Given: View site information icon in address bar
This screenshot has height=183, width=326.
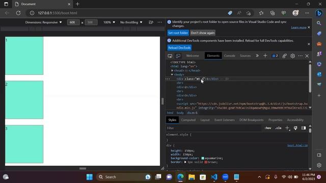Looking at the screenshot, I should (x=32, y=13).
